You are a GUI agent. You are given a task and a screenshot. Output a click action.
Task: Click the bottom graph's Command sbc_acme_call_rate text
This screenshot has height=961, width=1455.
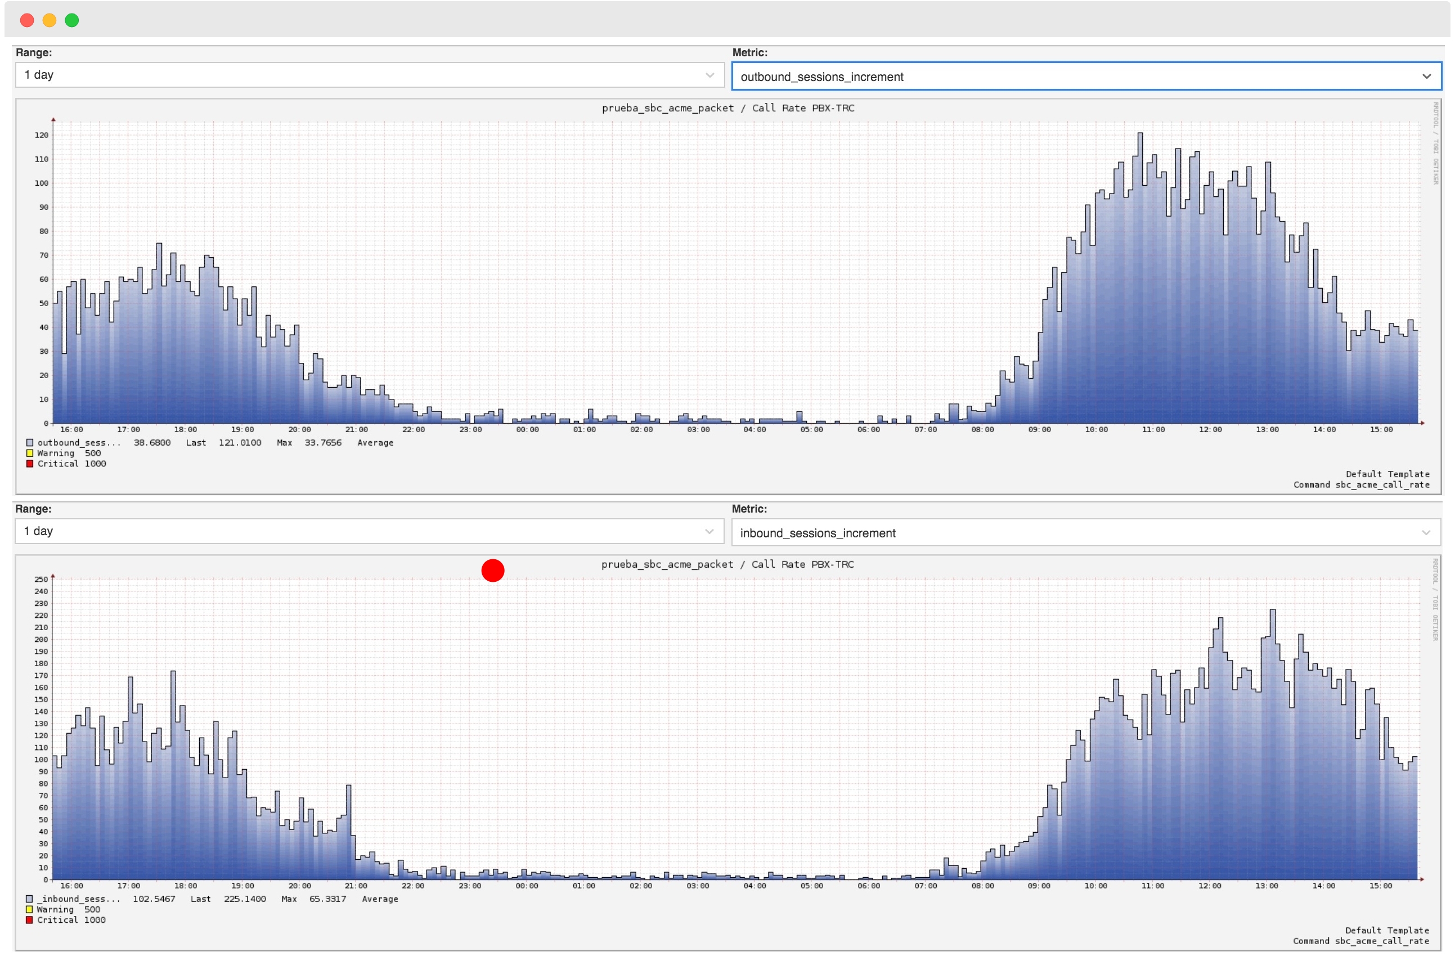(x=1360, y=941)
